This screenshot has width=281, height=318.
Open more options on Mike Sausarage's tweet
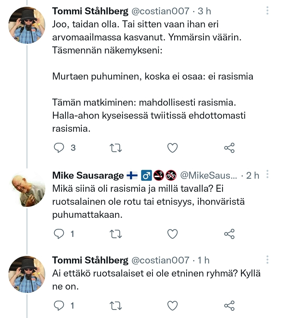point(267,173)
